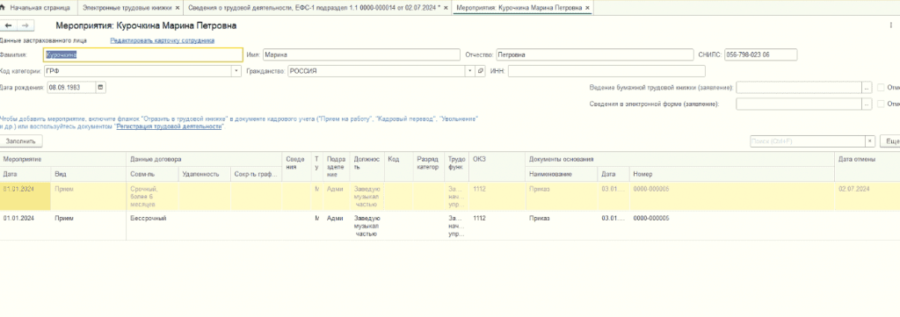The width and height of the screenshot is (900, 317).
Task: Toggle checkbox next to Сведения в электронной форме
Action: (881, 104)
